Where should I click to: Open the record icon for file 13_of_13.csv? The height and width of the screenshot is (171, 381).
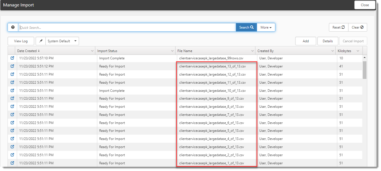coord(12,66)
